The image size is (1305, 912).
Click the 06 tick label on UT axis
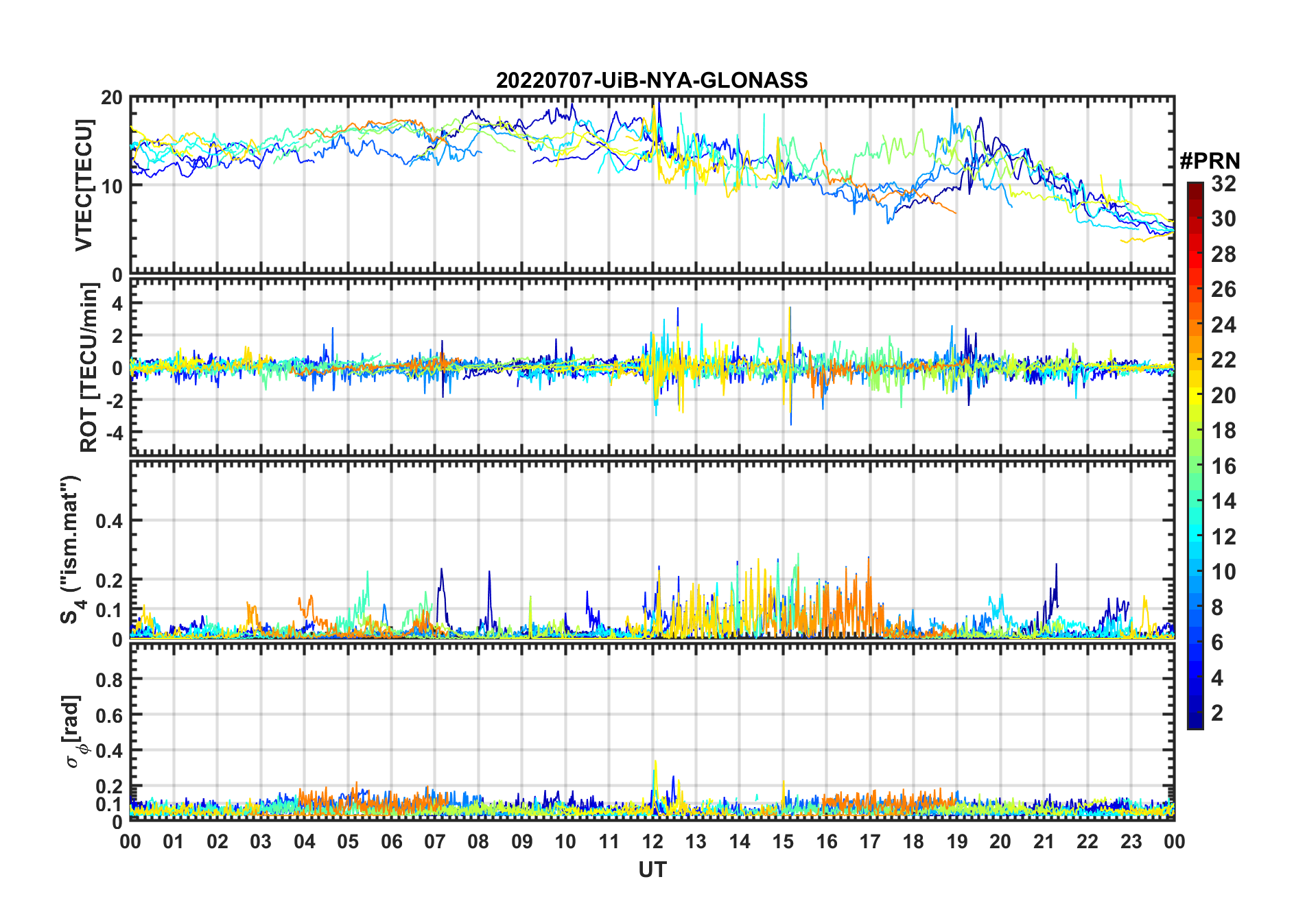(391, 842)
